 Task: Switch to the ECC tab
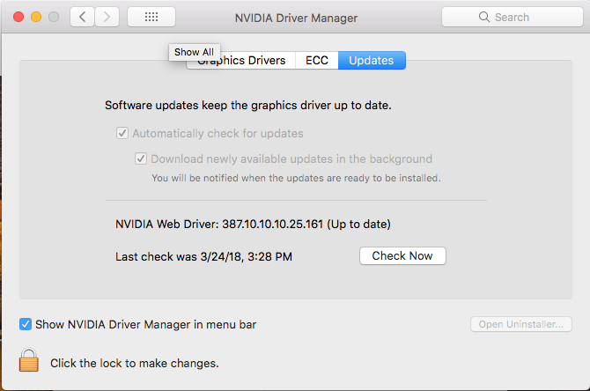tap(317, 61)
